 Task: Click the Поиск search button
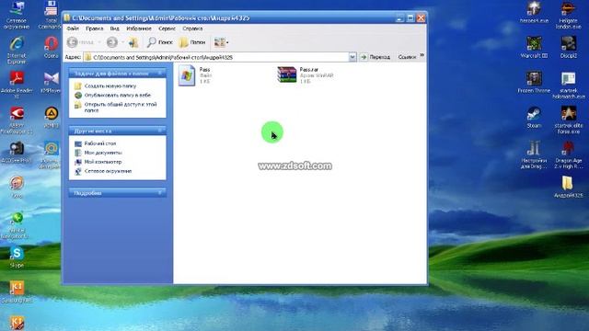tap(159, 42)
